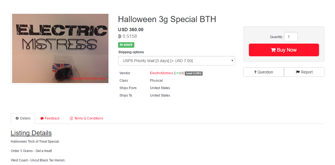Click the speech bubble icon on Feedback tab
Image resolution: width=335 pixels, height=165 pixels.
(x=42, y=118)
